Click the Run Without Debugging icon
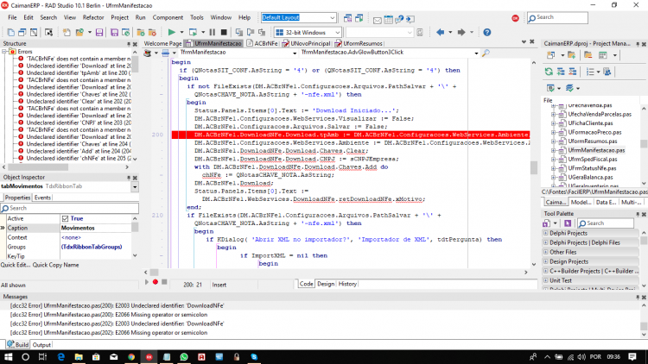This screenshot has width=648, height=364. pyautogui.click(x=193, y=32)
